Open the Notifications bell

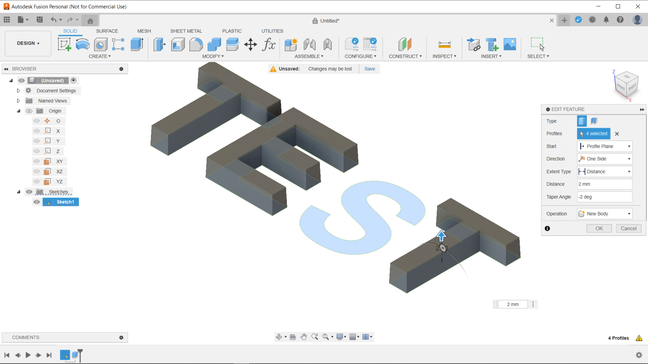[606, 20]
